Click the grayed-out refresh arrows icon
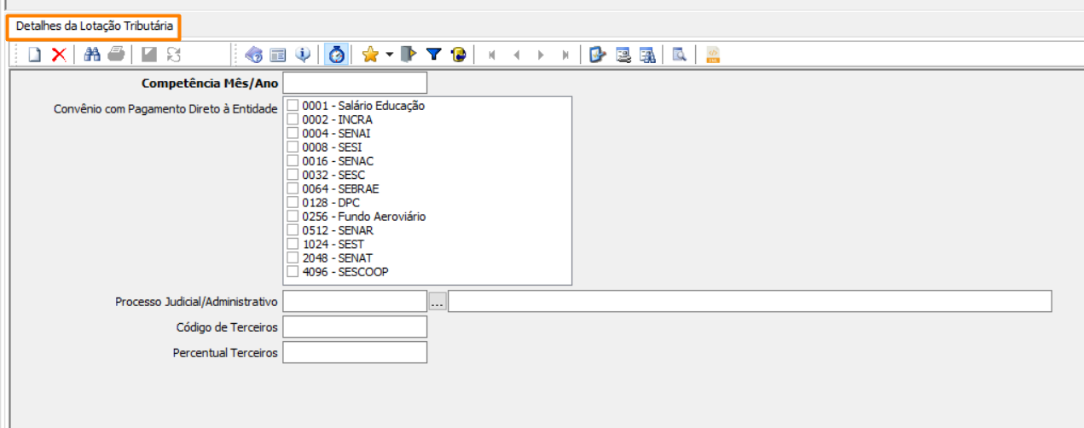The image size is (1084, 428). click(x=174, y=55)
